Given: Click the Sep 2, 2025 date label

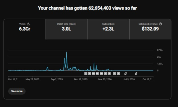Looking at the screenshot, I should coord(57,79).
